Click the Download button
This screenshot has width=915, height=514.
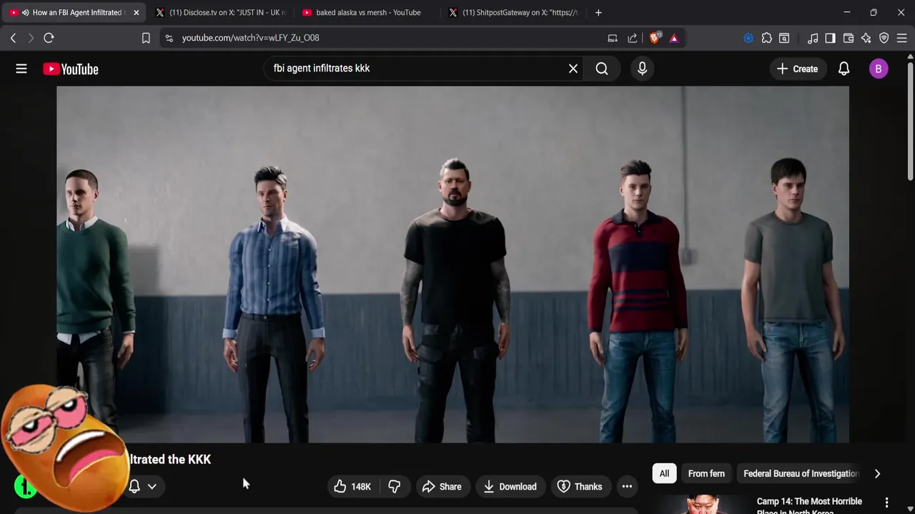click(510, 486)
